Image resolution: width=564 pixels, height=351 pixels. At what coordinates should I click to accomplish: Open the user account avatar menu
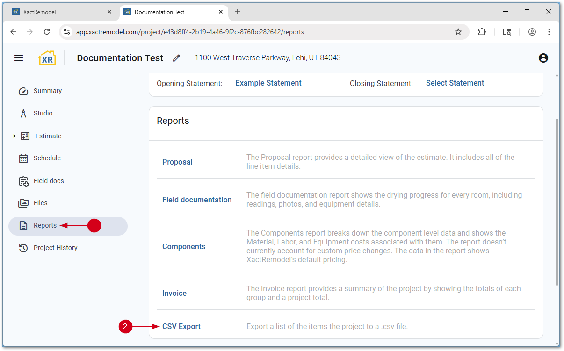[x=543, y=58]
